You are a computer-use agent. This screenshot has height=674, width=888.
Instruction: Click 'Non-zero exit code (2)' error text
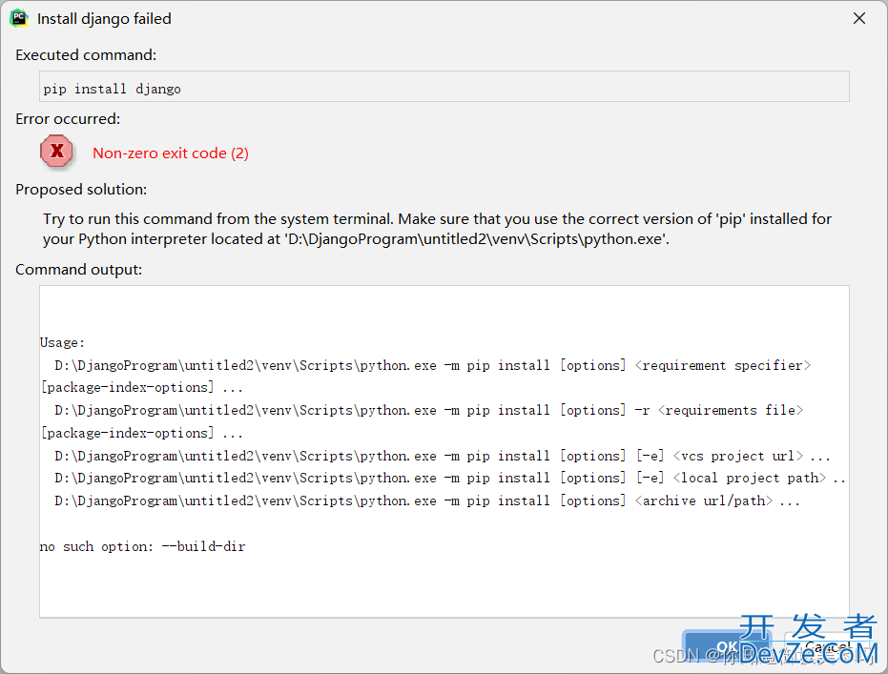pyautogui.click(x=171, y=153)
